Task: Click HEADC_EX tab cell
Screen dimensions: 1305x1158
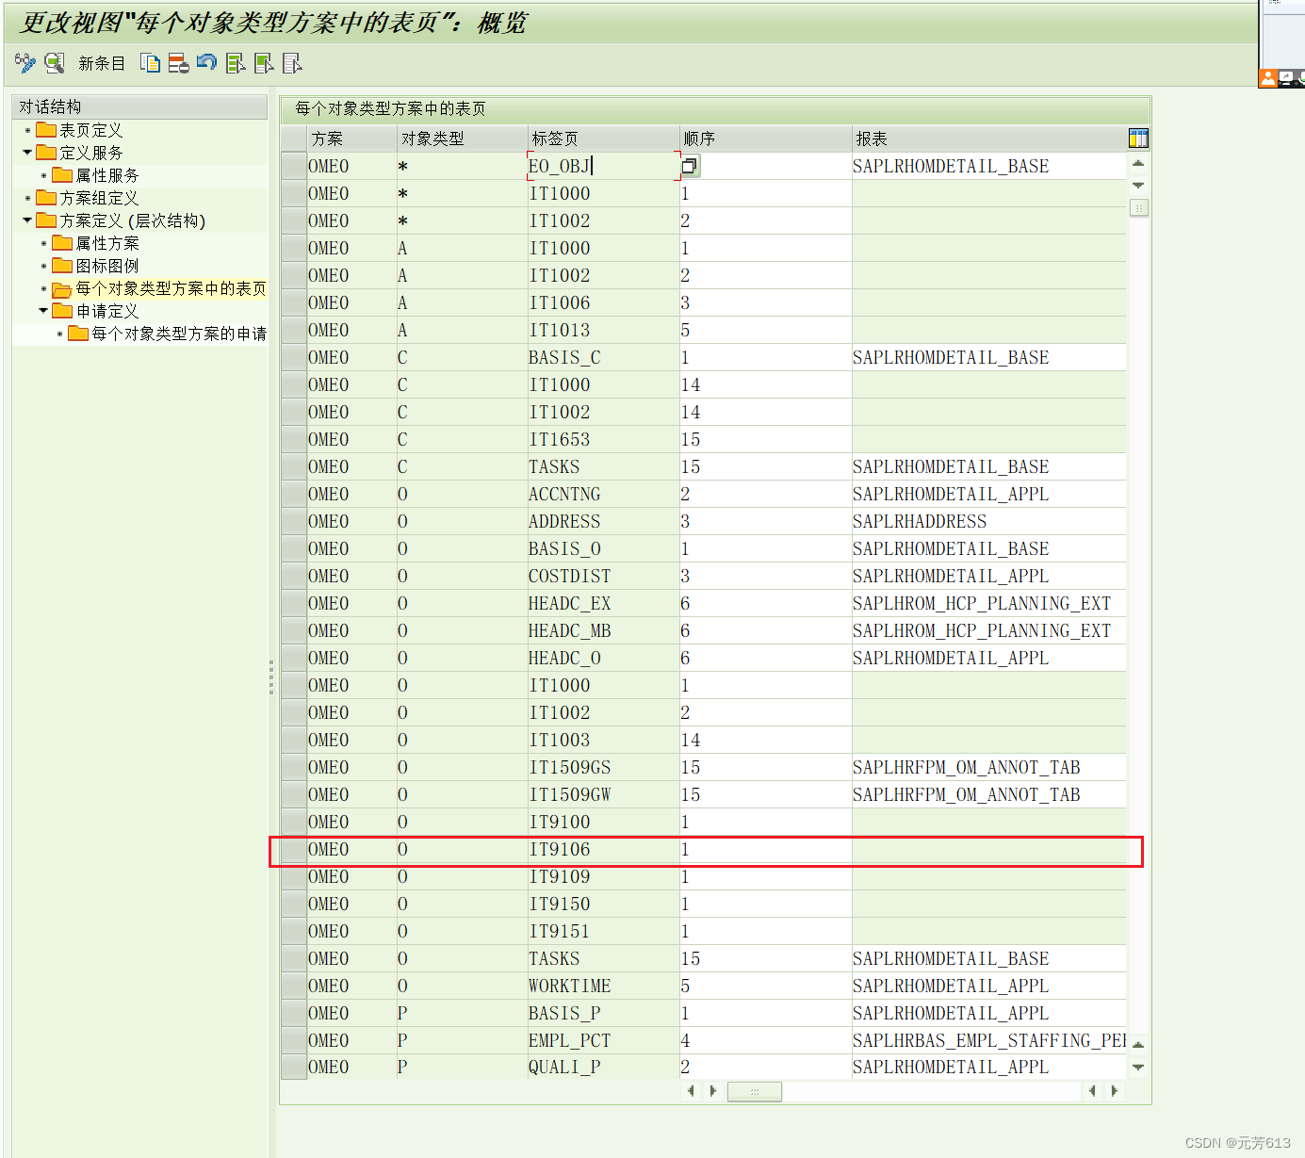Action: [x=603, y=603]
